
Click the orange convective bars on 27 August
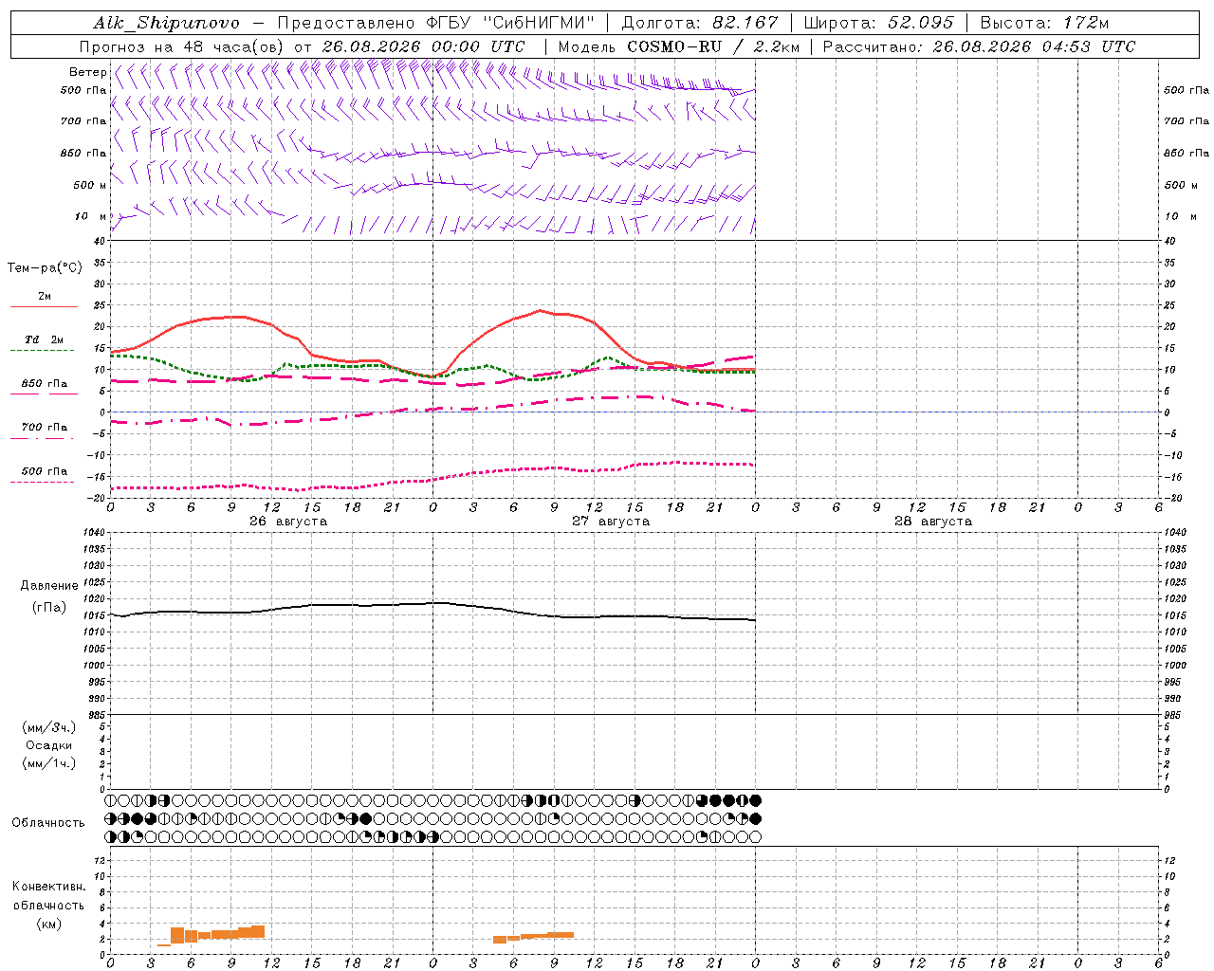[x=533, y=937]
